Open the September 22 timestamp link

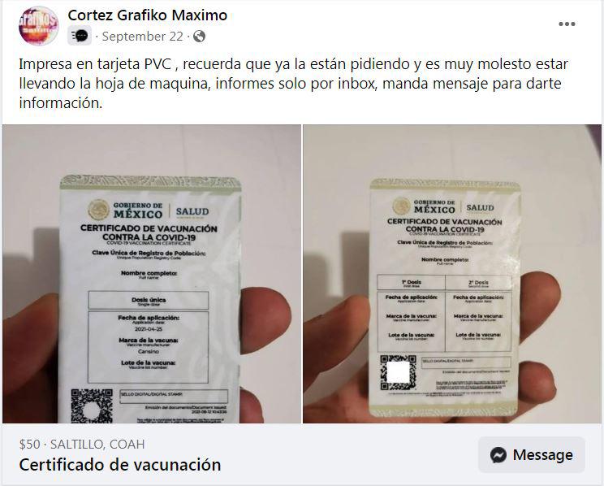(143, 37)
